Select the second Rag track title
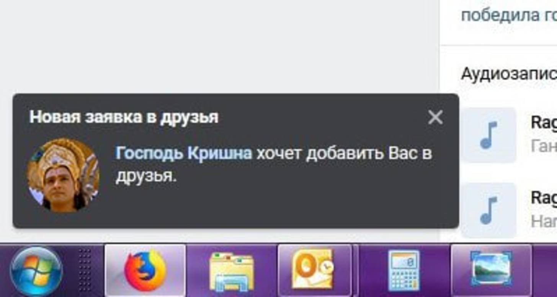 click(x=544, y=198)
